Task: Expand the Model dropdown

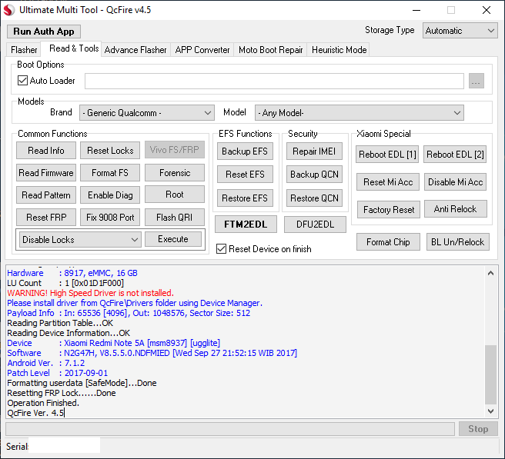Action: [x=359, y=113]
